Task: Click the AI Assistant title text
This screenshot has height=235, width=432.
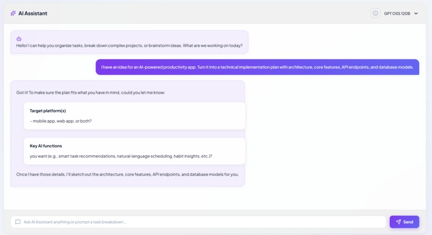Action: point(33,13)
